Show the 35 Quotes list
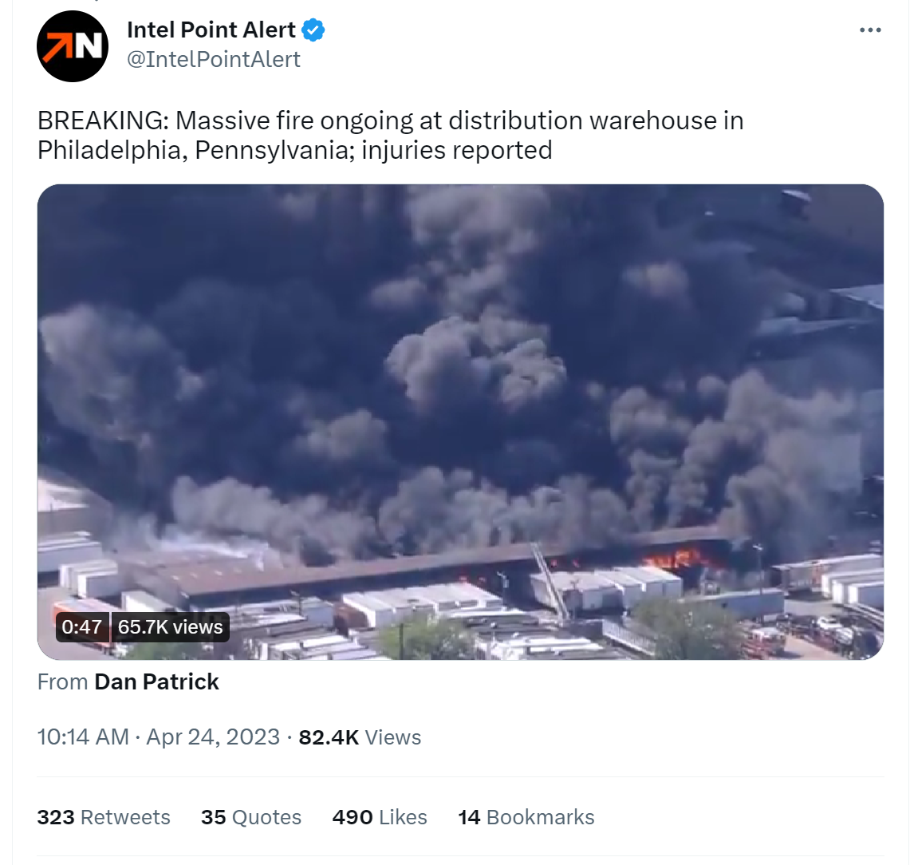This screenshot has width=910, height=865. click(251, 817)
